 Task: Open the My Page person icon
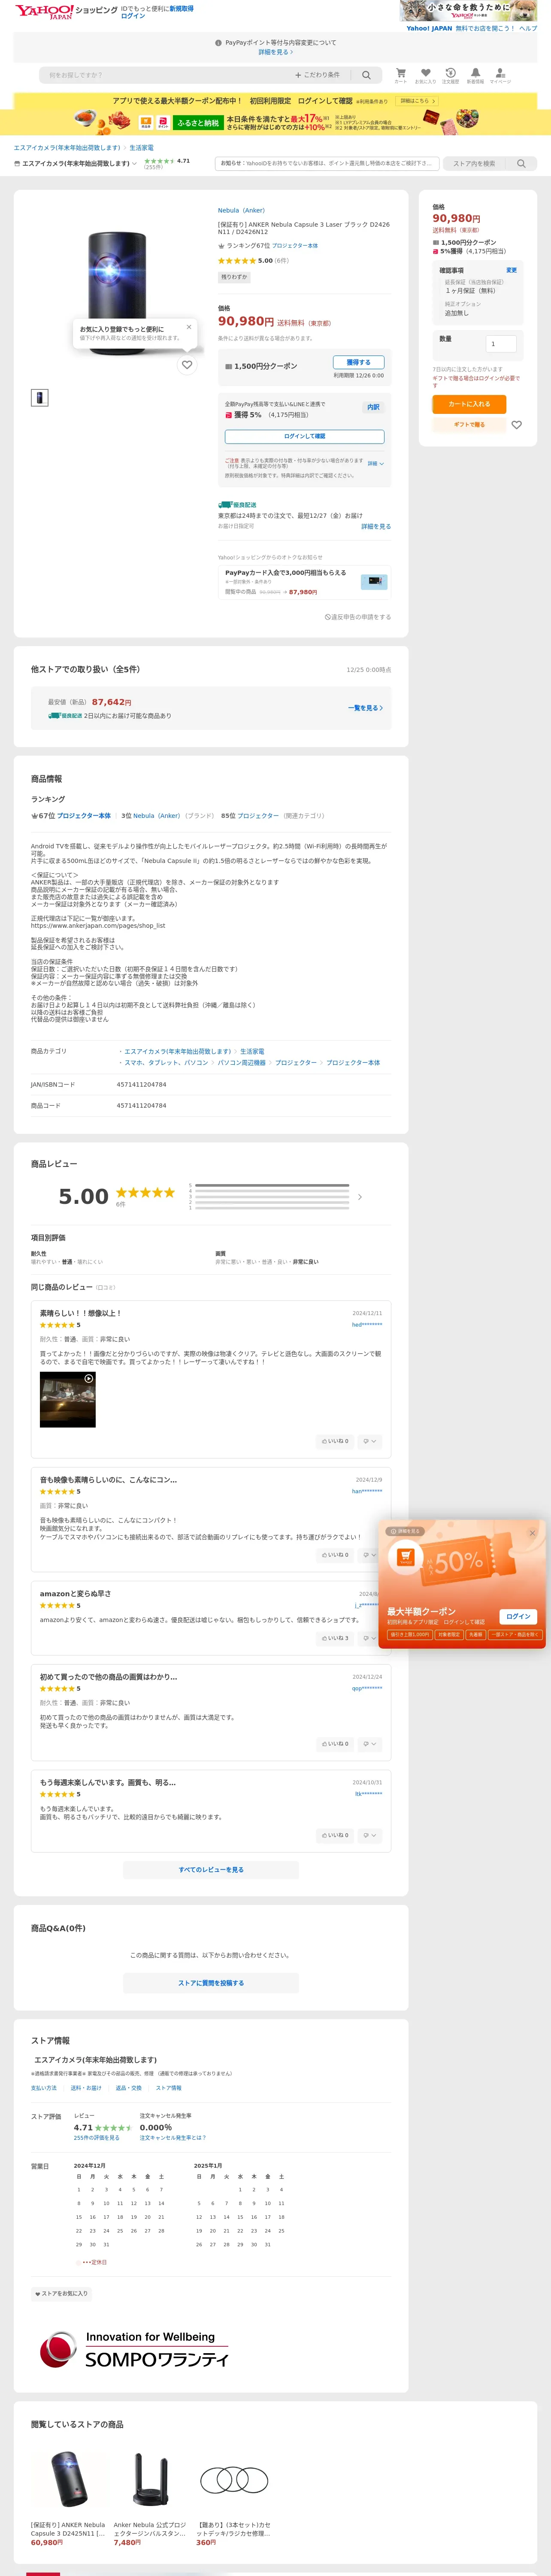coord(500,73)
